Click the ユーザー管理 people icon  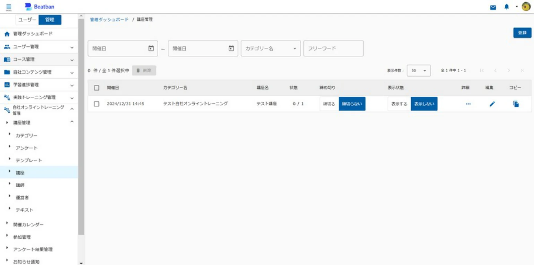pos(7,47)
